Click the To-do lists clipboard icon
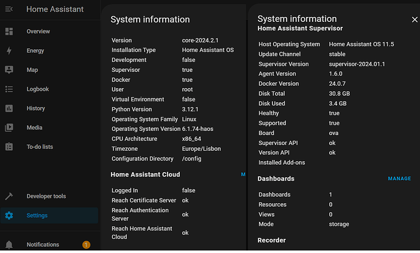 (x=9, y=147)
